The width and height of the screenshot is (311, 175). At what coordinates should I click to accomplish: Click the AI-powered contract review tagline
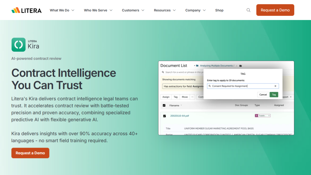coord(36,59)
